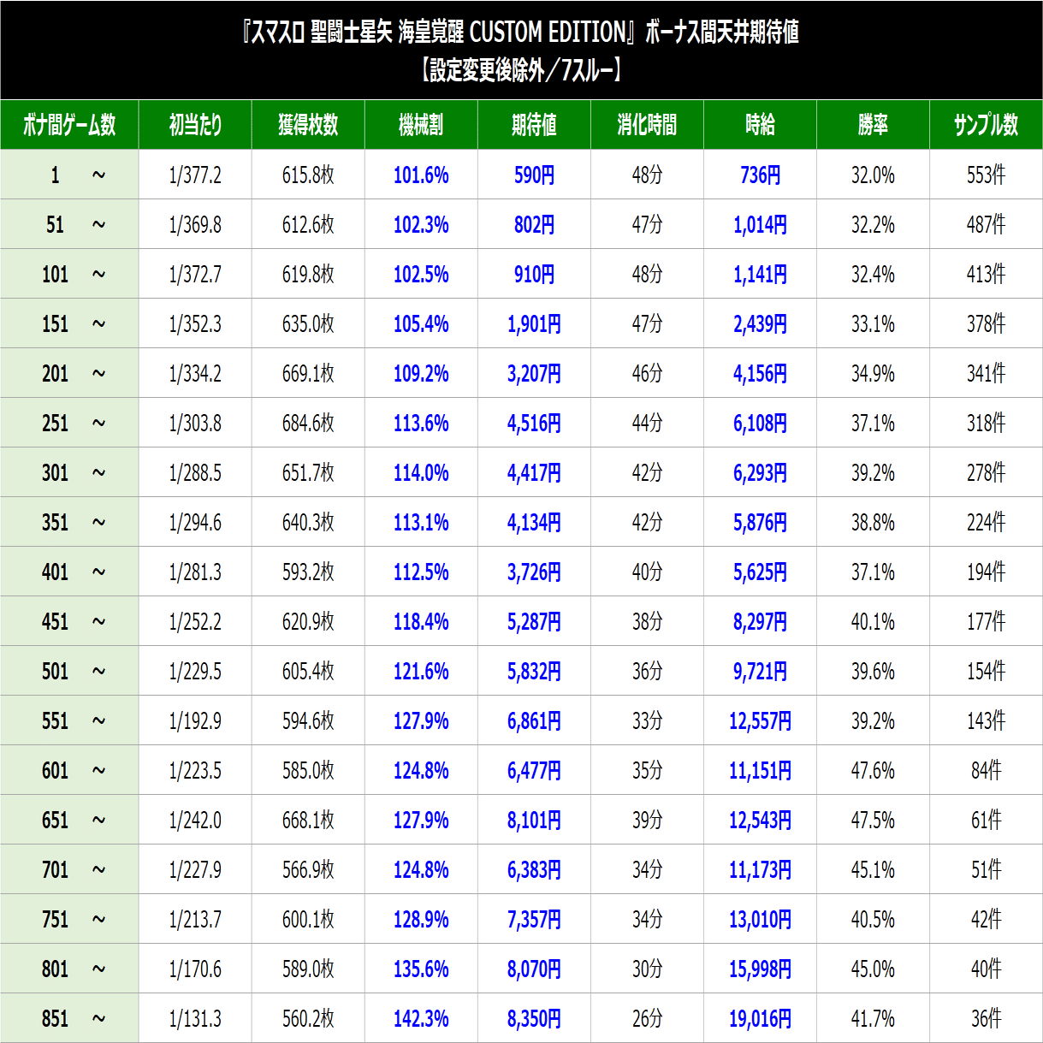Click the 12,557円 hourly wage cell
Image resolution: width=1043 pixels, height=1043 pixels.
[x=760, y=720]
